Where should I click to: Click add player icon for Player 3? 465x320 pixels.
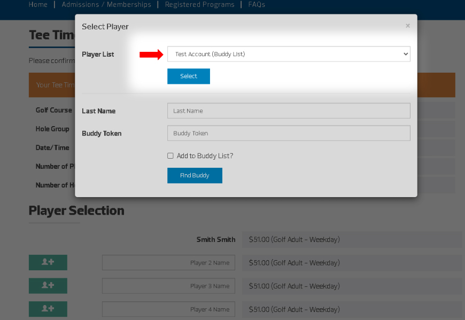click(48, 286)
